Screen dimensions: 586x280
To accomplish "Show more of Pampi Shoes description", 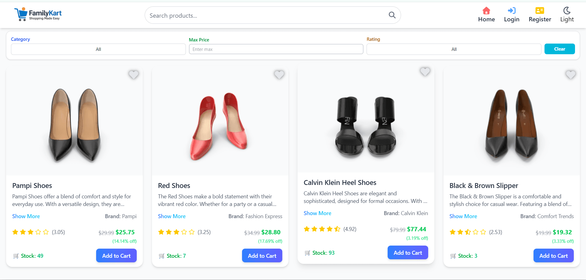I will tap(26, 216).
